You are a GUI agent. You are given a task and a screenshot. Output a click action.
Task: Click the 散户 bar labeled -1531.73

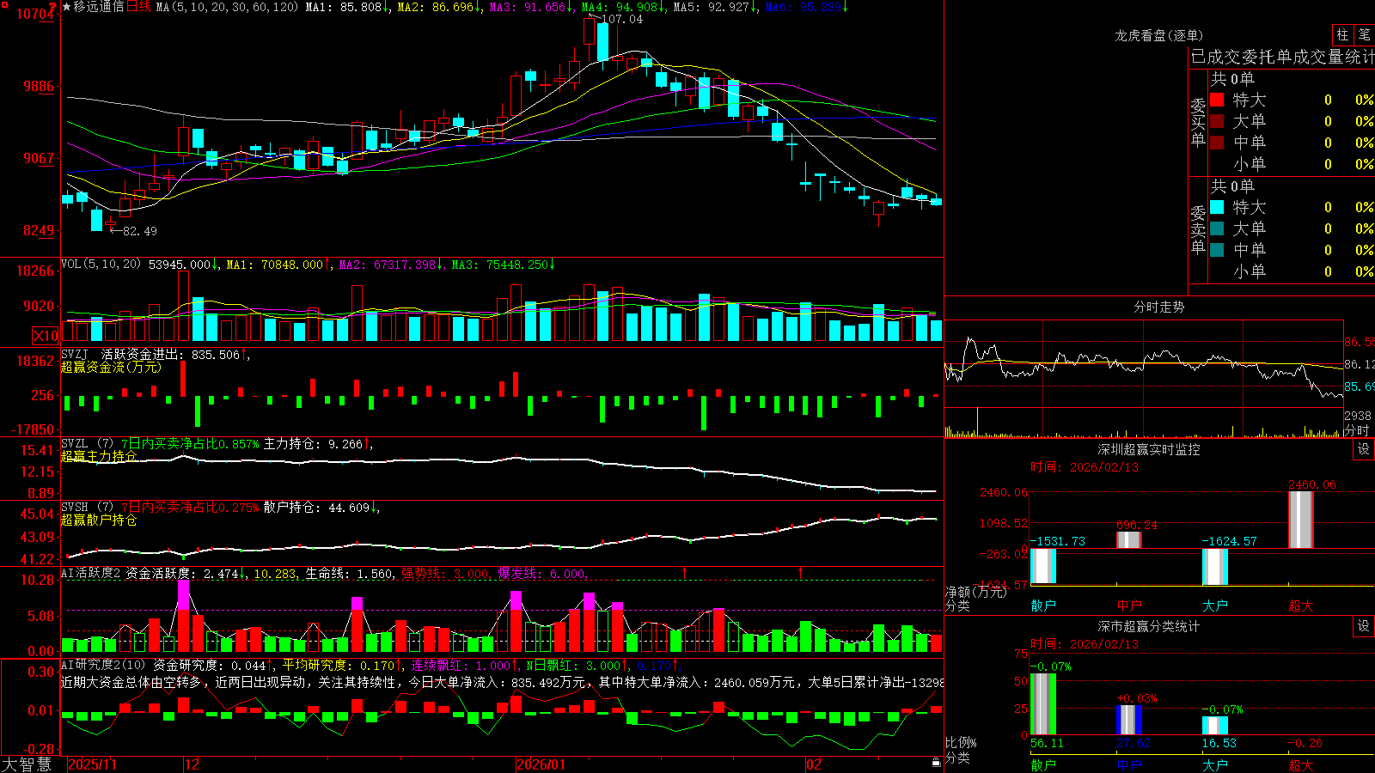pos(1043,566)
